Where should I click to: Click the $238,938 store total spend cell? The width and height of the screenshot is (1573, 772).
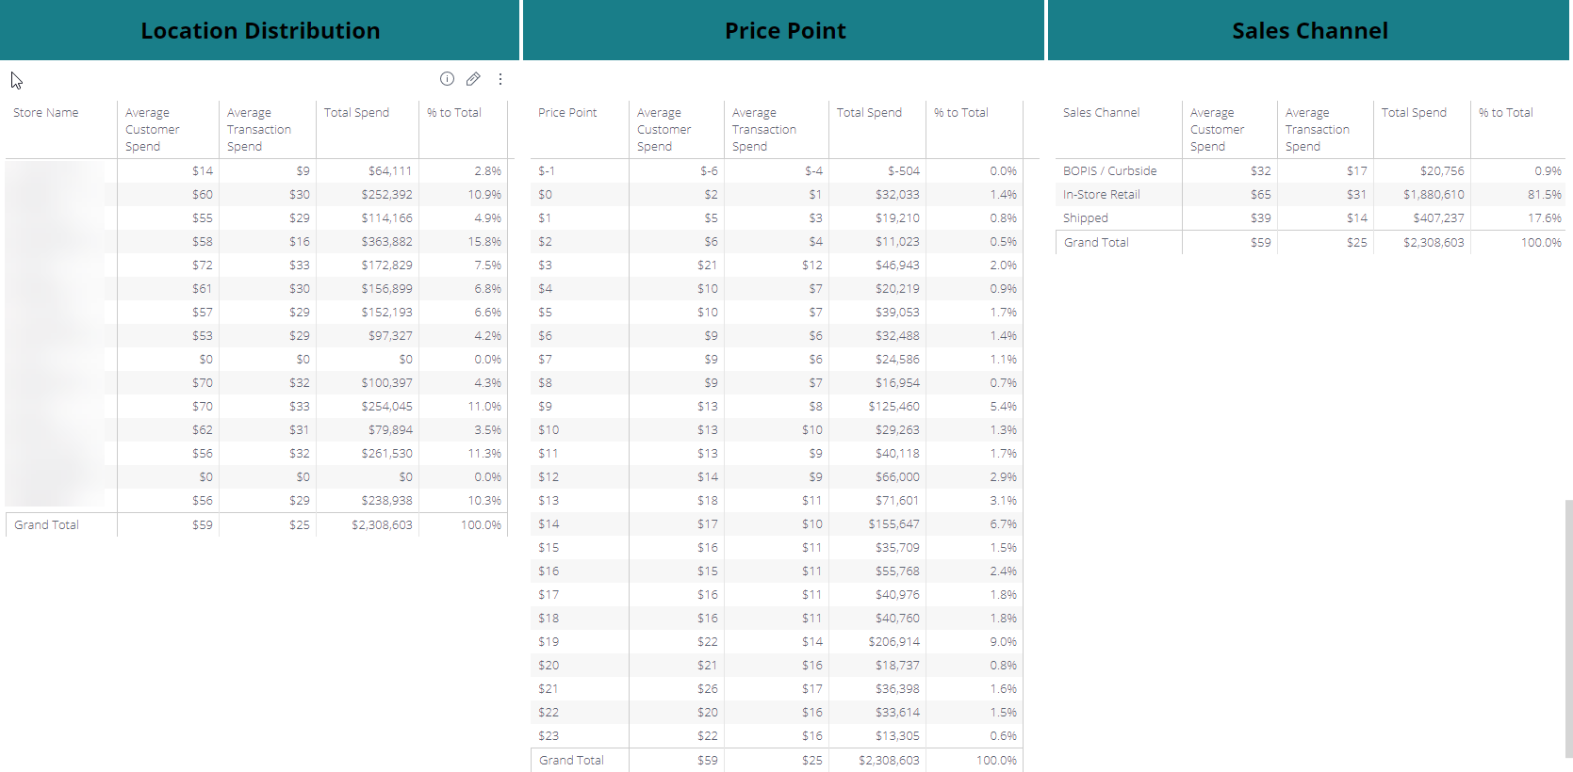coord(386,501)
